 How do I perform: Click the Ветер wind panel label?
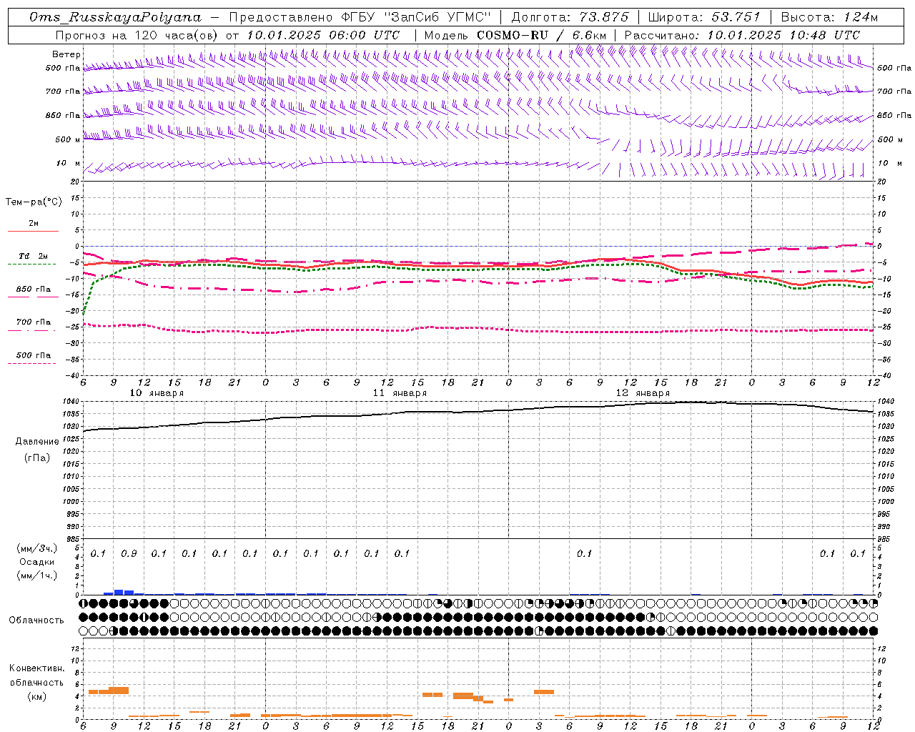coord(66,54)
